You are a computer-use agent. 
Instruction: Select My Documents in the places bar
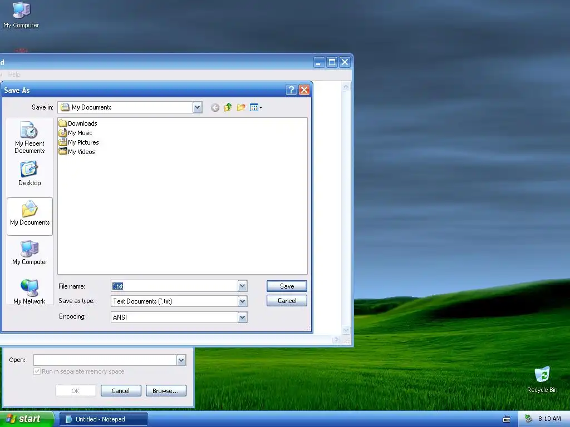coord(30,216)
